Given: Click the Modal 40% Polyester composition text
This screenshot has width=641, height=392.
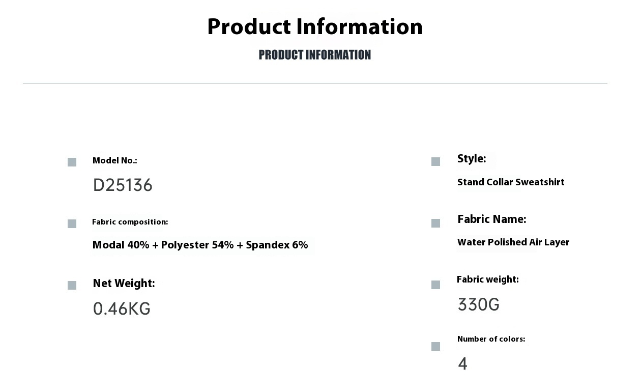Looking at the screenshot, I should tap(200, 245).
